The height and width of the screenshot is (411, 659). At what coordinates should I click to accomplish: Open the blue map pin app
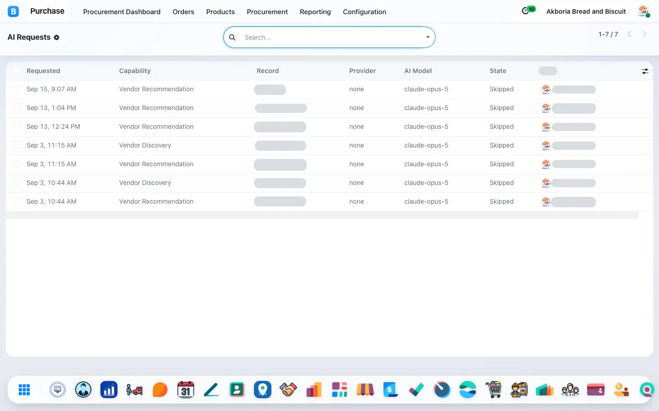pyautogui.click(x=263, y=390)
